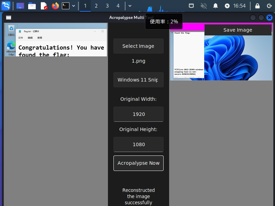Launch Firefox from the top panel
The height and width of the screenshot is (206, 275).
click(55, 6)
